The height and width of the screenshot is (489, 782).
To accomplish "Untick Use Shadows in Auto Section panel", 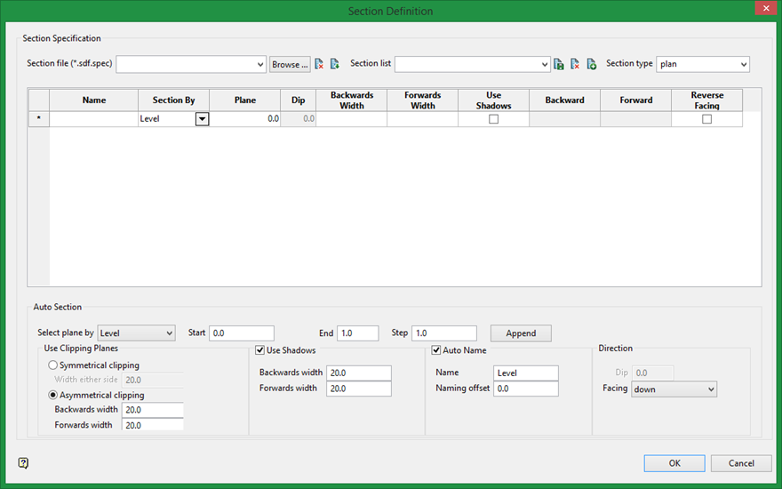I will click(260, 350).
